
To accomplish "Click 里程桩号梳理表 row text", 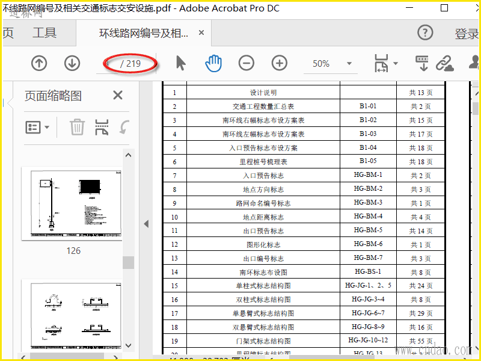I will 263,162.
